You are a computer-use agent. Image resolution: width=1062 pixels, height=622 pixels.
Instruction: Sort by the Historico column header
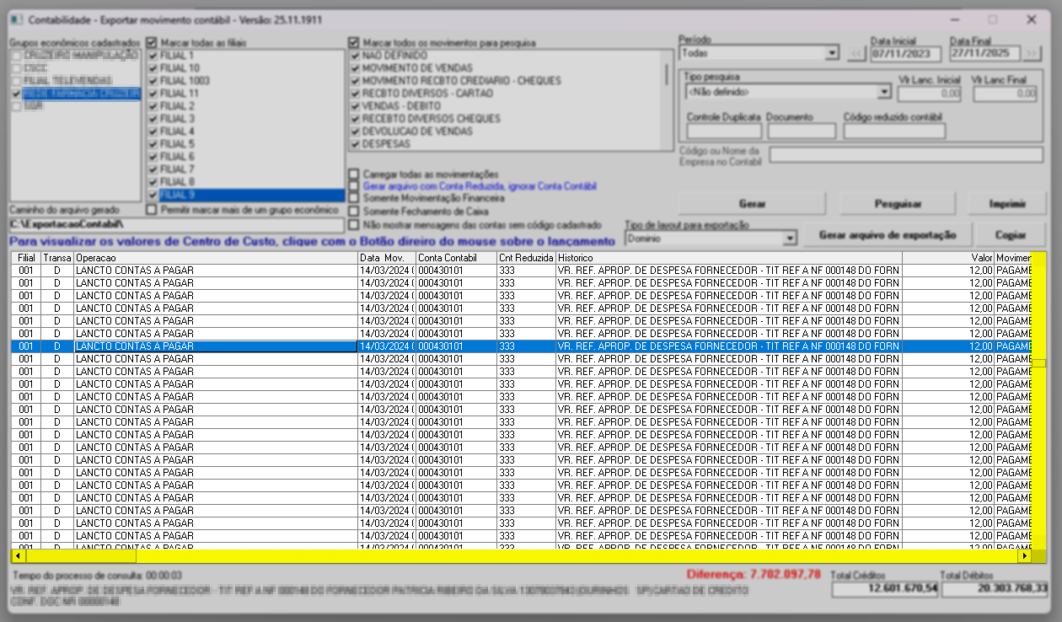pyautogui.click(x=728, y=257)
